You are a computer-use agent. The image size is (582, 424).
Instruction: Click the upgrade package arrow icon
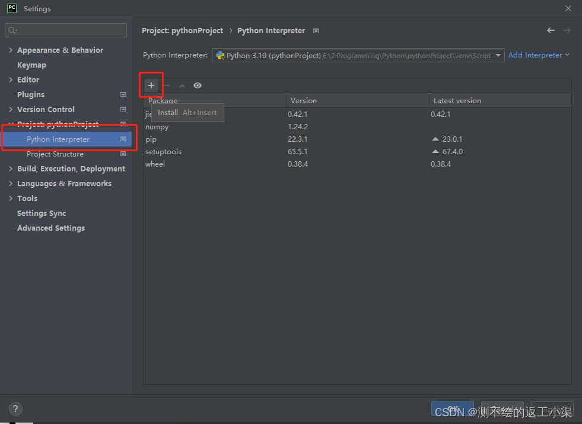coord(182,85)
